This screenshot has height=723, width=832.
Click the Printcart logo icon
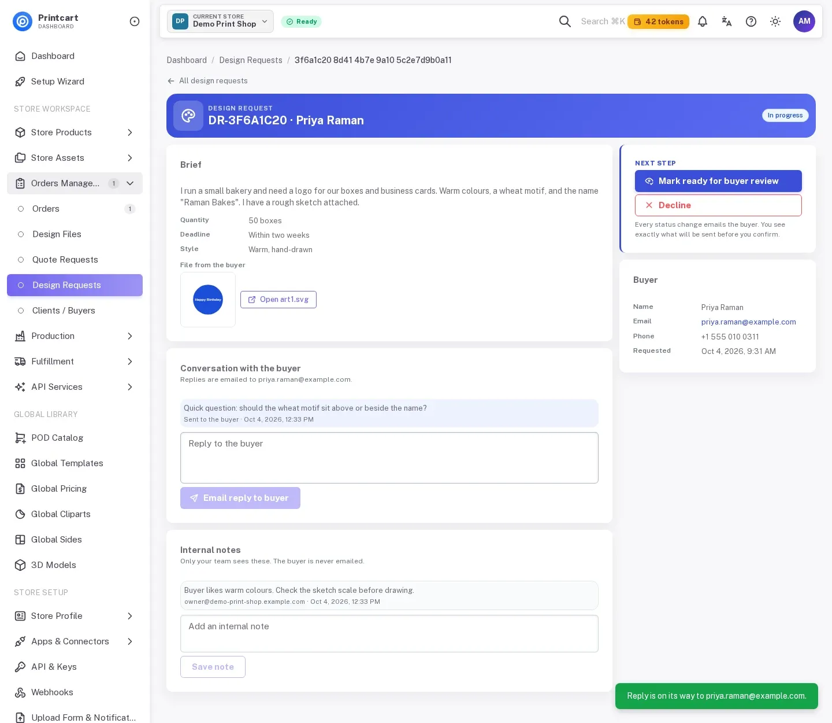23,21
